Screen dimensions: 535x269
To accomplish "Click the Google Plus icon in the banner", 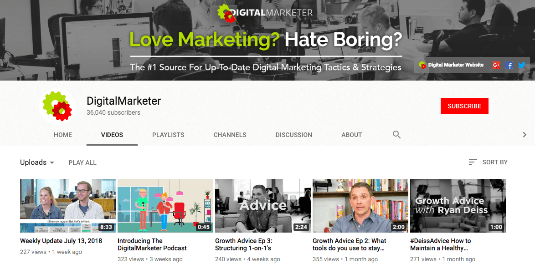I will click(496, 65).
